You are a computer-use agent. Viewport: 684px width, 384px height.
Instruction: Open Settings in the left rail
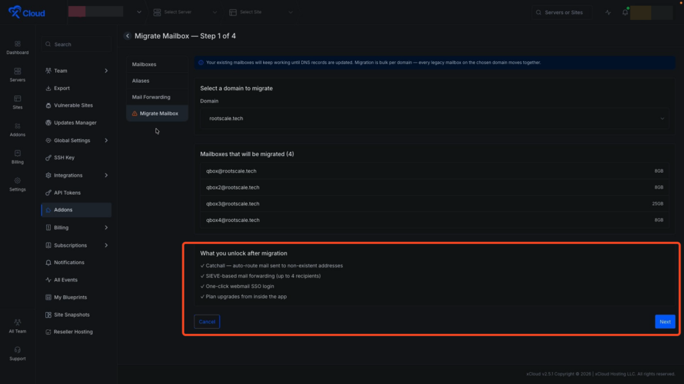click(x=17, y=185)
